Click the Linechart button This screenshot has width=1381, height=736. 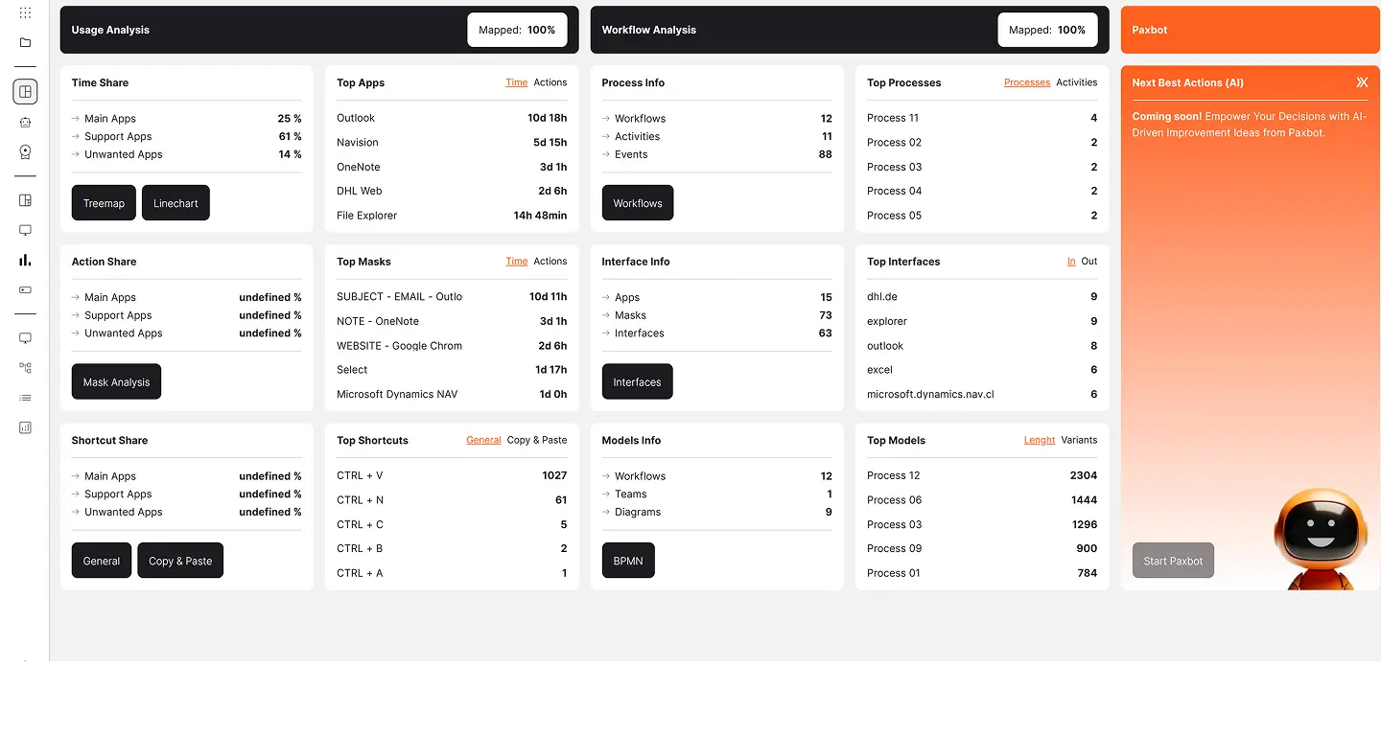(x=176, y=203)
